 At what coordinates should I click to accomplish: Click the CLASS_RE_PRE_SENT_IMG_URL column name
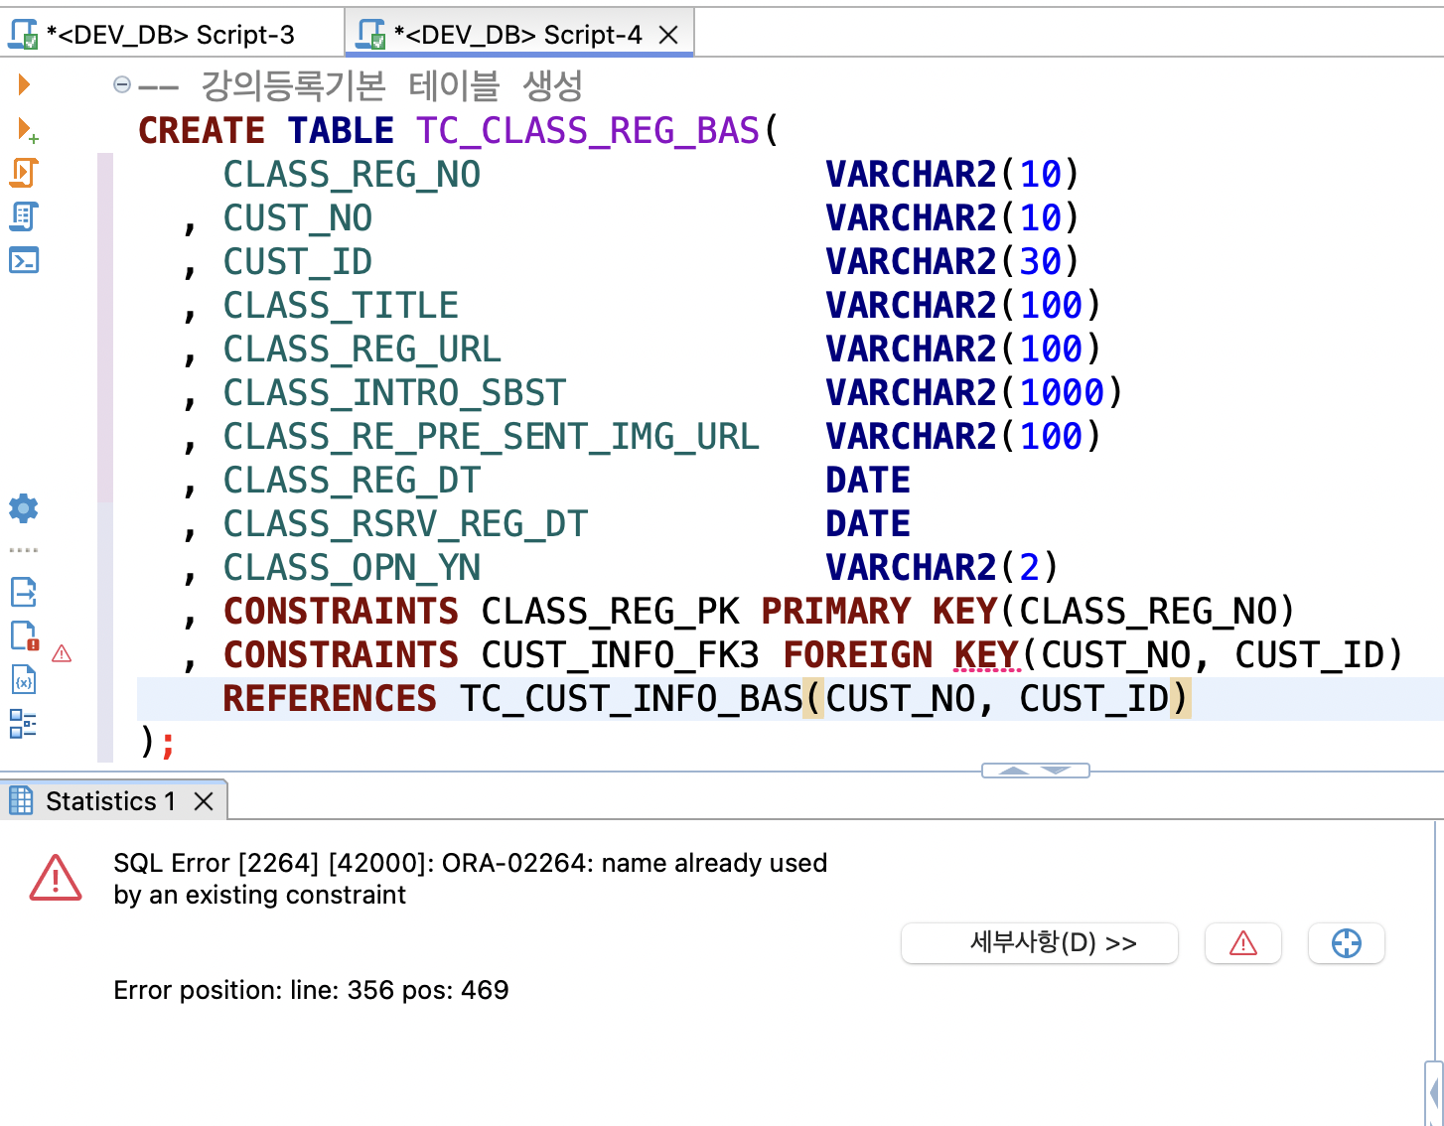[492, 436]
